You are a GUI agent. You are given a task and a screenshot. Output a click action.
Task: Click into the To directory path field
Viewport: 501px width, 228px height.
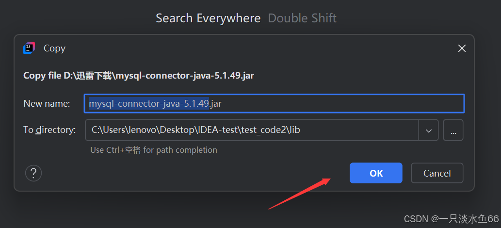(x=252, y=130)
